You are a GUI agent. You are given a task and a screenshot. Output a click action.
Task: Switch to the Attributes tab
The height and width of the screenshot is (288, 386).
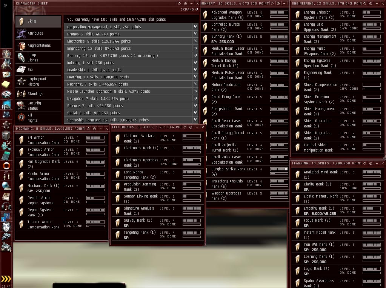[38, 33]
